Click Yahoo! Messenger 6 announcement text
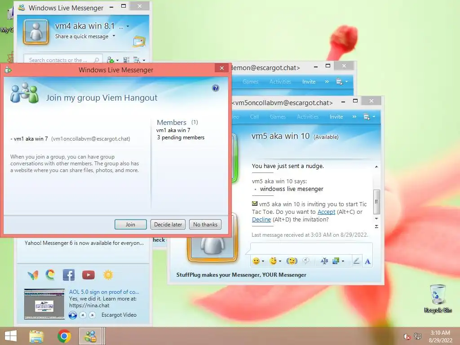The width and height of the screenshot is (460, 345). tap(84, 243)
